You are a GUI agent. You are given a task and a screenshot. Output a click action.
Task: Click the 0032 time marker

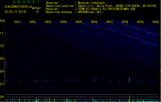click(x=33, y=22)
